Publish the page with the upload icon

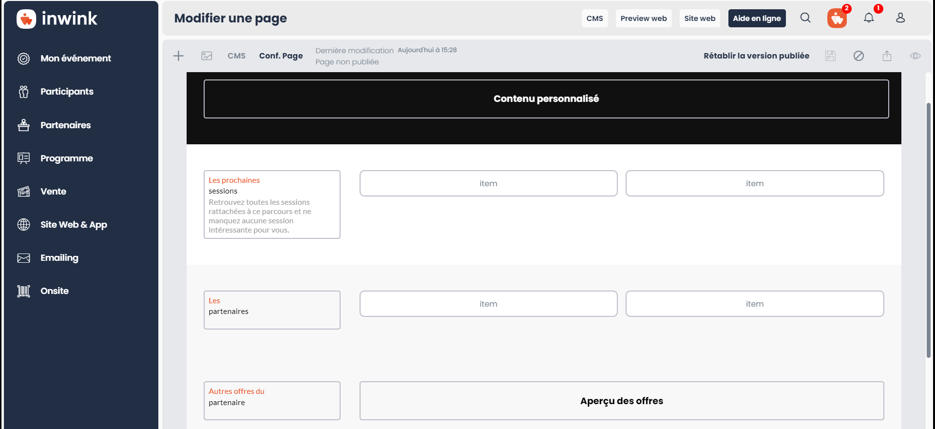tap(887, 56)
